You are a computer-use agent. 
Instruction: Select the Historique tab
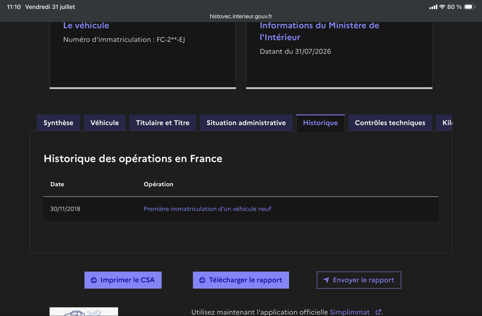[321, 123]
